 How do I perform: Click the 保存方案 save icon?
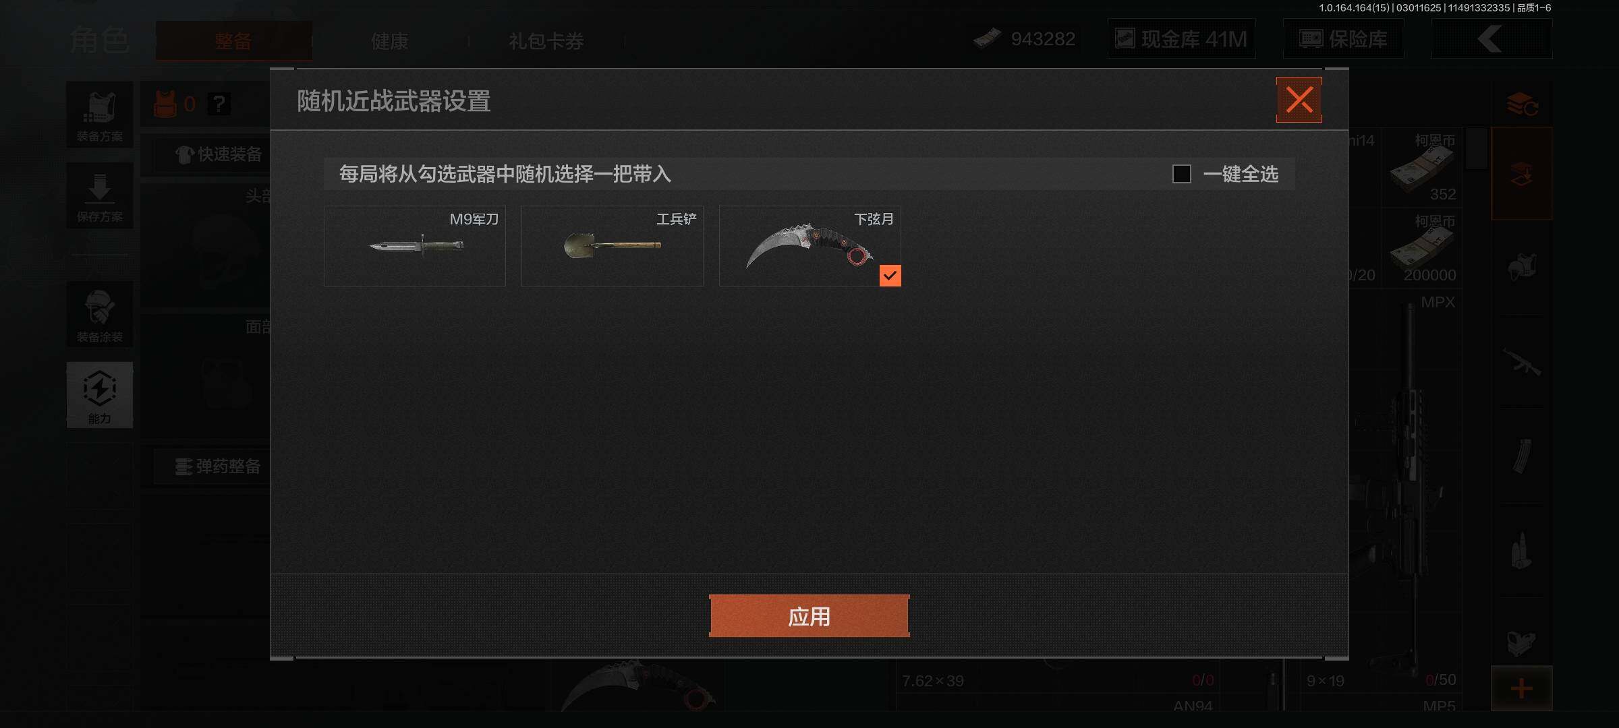point(100,196)
